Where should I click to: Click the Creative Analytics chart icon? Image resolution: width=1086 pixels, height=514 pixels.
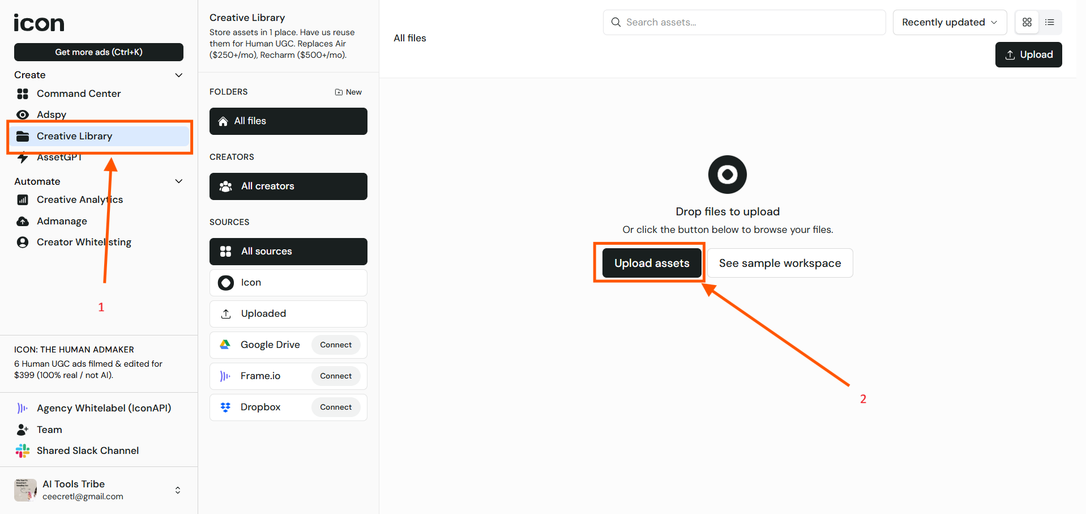(x=23, y=199)
